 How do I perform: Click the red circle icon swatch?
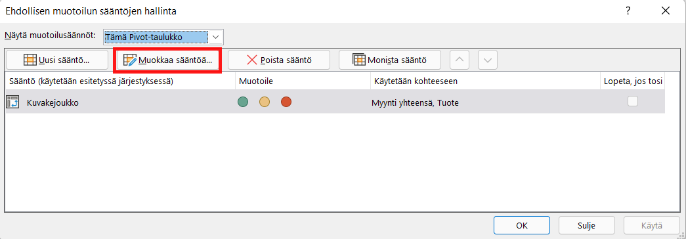(286, 102)
